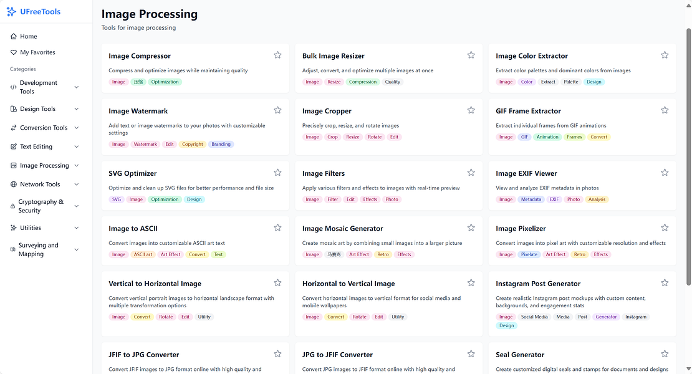
Task: Click the arrows icon next to Conversion Tools
Action: click(12, 128)
